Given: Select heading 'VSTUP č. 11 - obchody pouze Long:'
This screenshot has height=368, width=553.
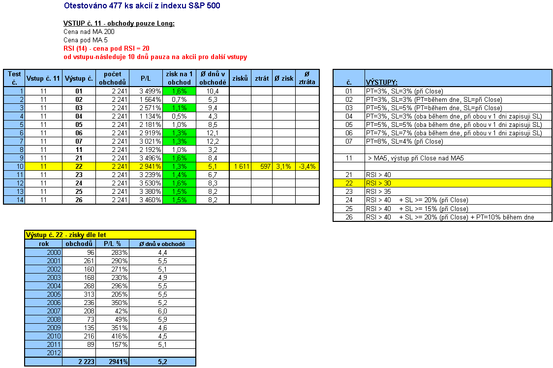Looking at the screenshot, I should point(119,23).
